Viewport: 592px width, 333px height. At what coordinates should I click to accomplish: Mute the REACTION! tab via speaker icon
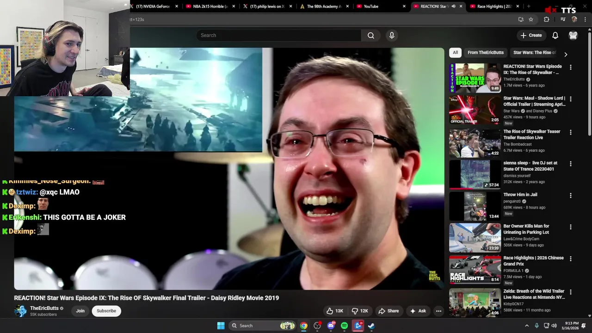(453, 6)
